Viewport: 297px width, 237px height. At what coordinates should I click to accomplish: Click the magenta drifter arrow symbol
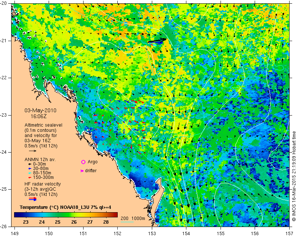[x=82, y=171]
